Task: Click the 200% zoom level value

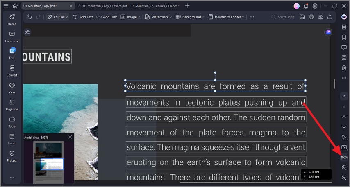Action: 344,157
